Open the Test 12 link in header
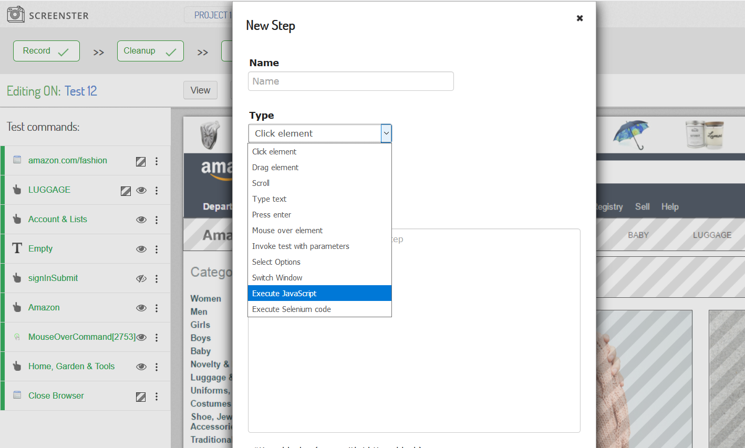The image size is (745, 448). click(81, 91)
